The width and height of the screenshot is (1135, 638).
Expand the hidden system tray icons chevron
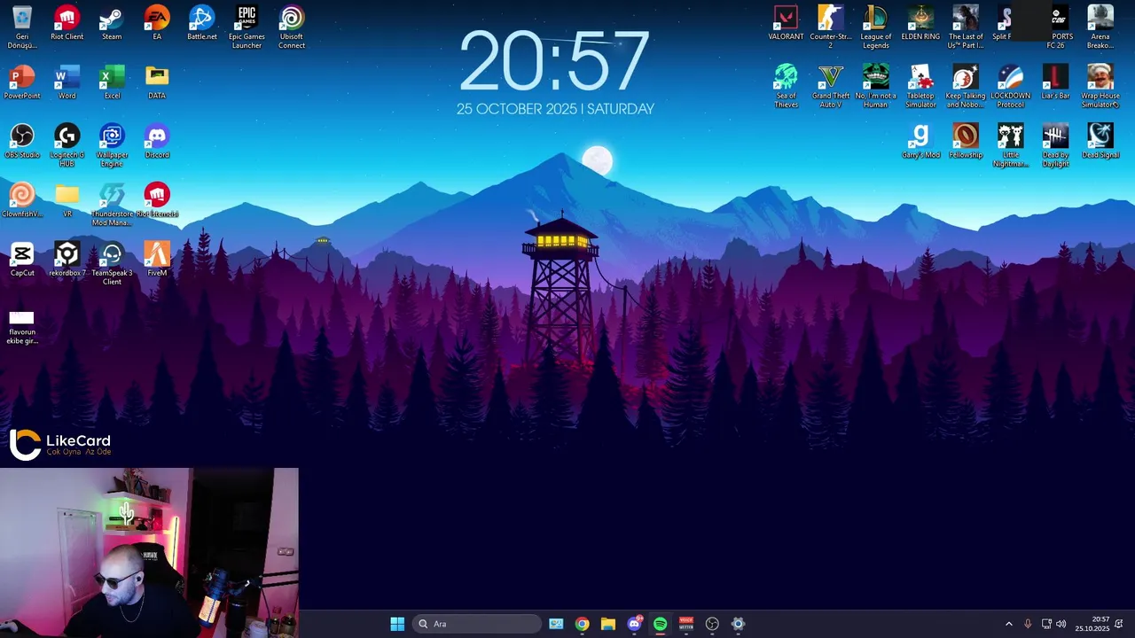1008,624
